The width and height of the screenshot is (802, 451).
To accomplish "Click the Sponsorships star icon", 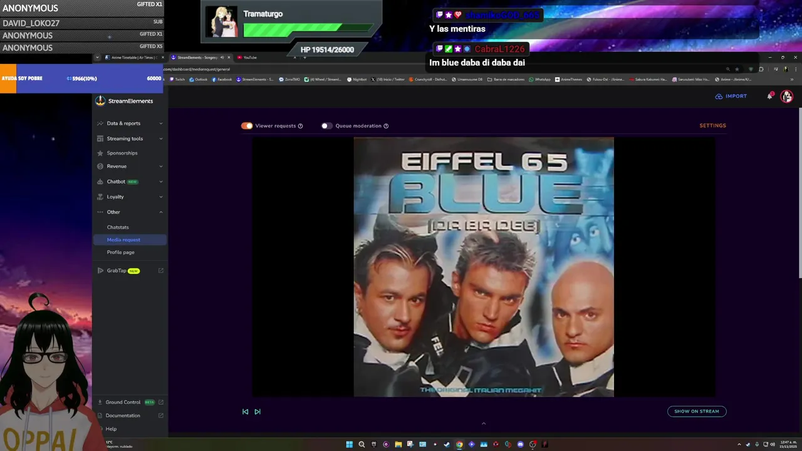I will (100, 153).
